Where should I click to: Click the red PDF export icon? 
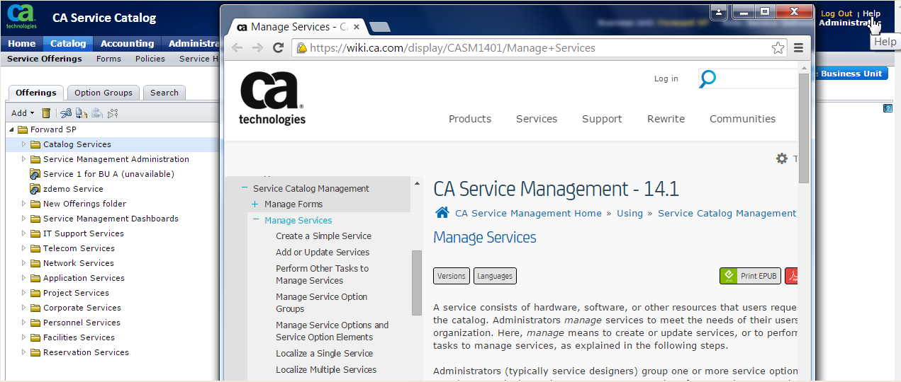pos(791,276)
